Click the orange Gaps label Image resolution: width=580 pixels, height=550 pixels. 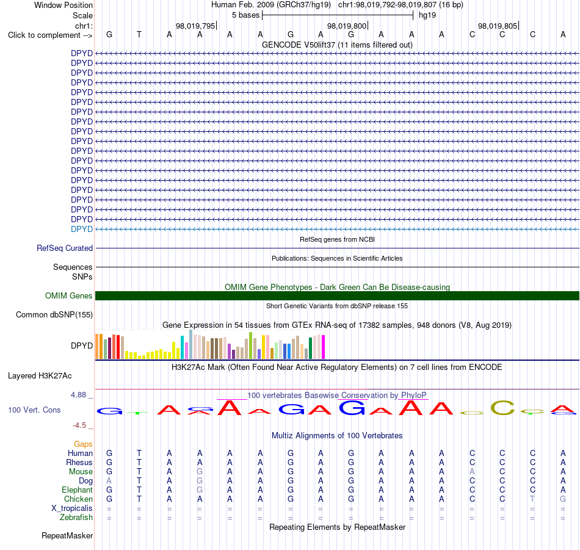click(83, 444)
